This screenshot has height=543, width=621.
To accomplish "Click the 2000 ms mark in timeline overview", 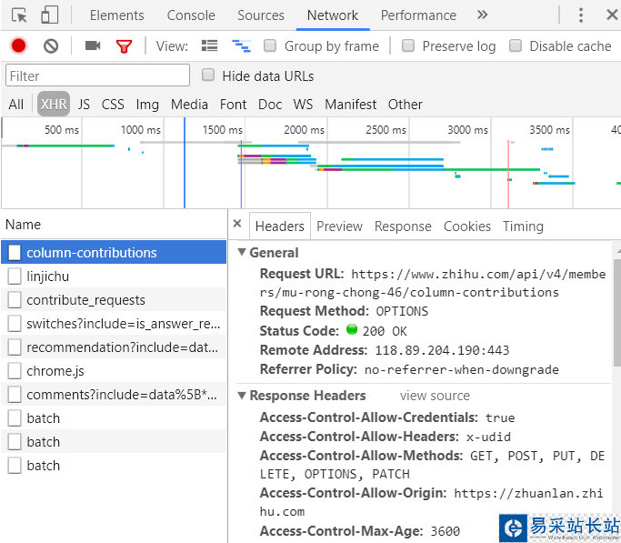I will tap(304, 129).
